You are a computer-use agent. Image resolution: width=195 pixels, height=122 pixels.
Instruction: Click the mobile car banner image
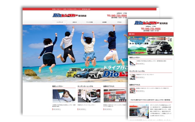click(151, 46)
